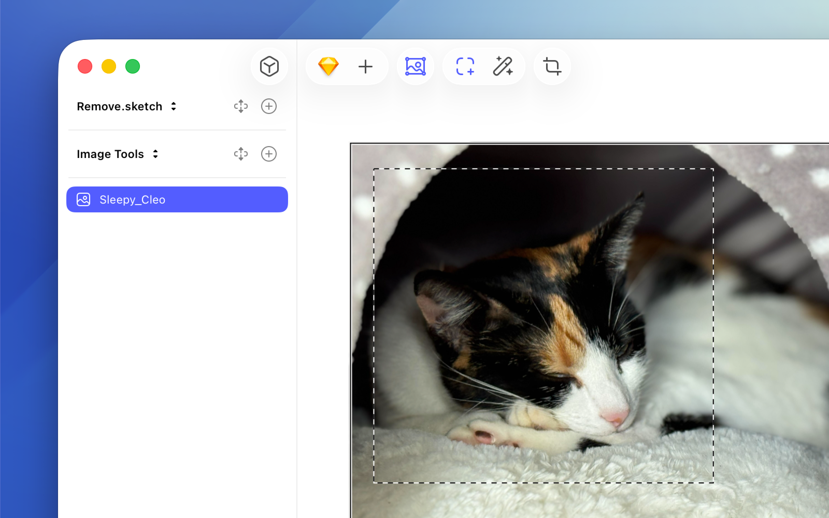Maximize window using the green button

click(133, 67)
